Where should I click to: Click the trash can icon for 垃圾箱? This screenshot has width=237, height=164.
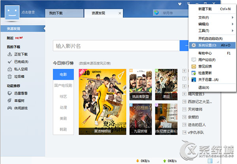click(9, 76)
